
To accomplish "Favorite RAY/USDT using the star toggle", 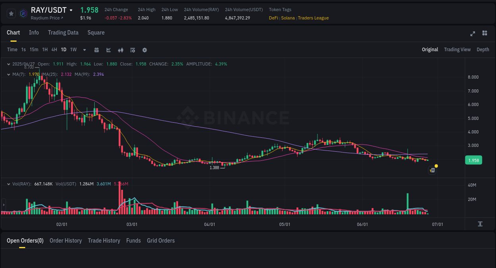I will point(11,13).
